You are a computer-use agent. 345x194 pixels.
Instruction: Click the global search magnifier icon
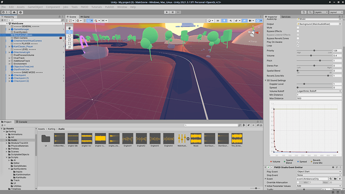310,12
